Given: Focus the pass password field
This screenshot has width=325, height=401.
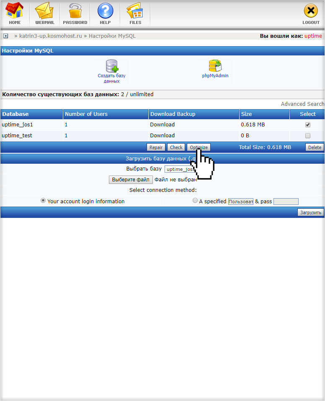Looking at the screenshot, I should pos(286,202).
